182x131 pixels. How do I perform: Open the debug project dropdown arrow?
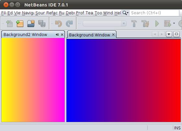(x=174, y=23)
